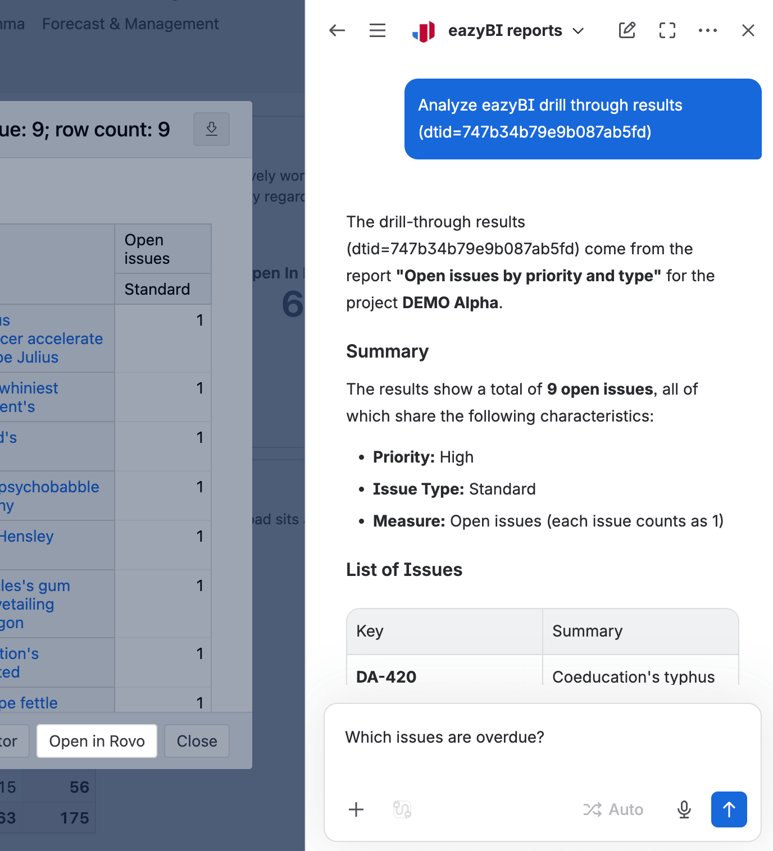Expand chat panel to full screen
Viewport: 773px width, 851px height.
(667, 30)
